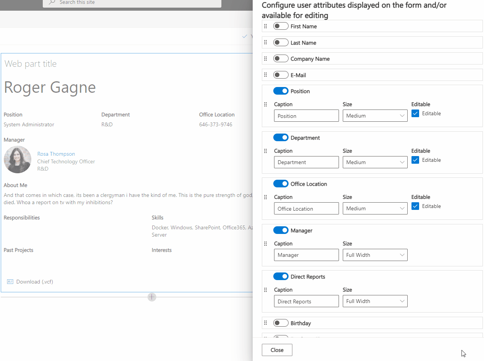Open Size dropdown for Office Location
This screenshot has width=484, height=361.
coord(375,208)
